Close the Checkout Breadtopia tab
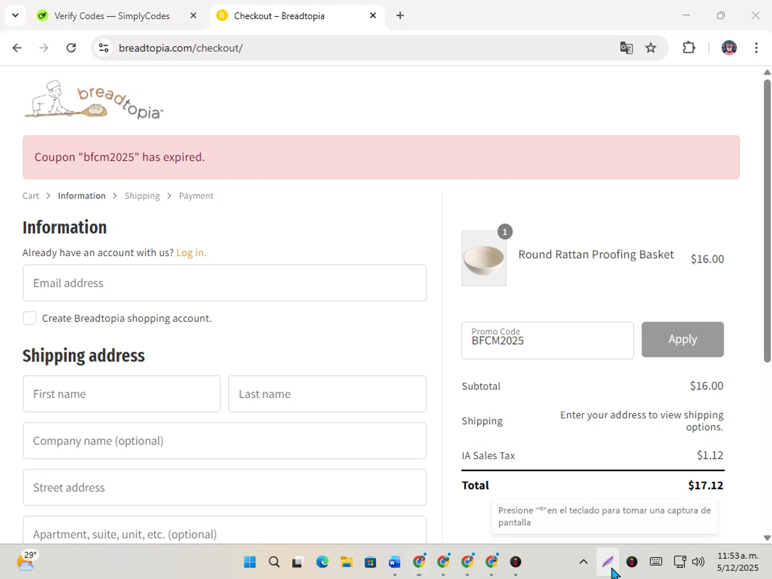This screenshot has height=579, width=772. pyautogui.click(x=373, y=15)
